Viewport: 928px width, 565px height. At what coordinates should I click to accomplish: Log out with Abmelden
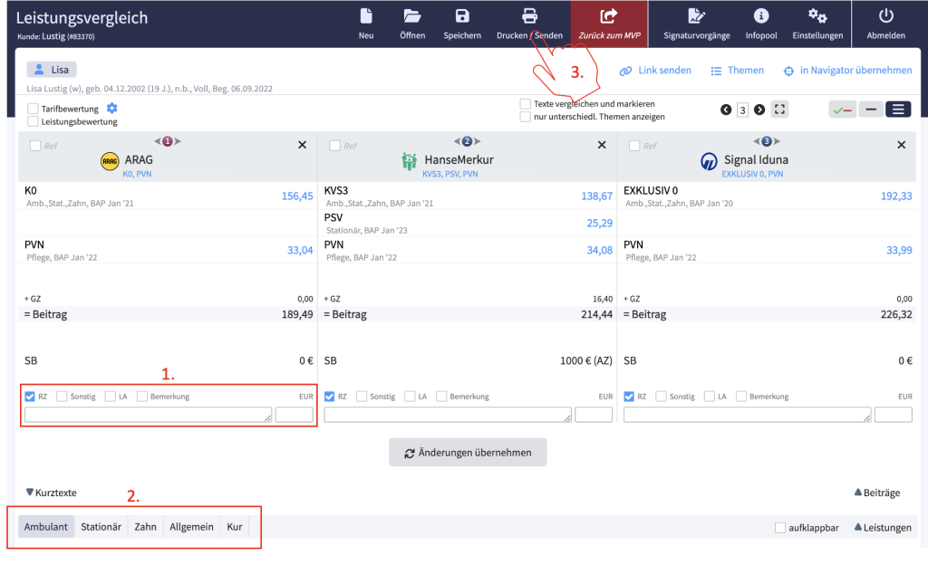[885, 24]
